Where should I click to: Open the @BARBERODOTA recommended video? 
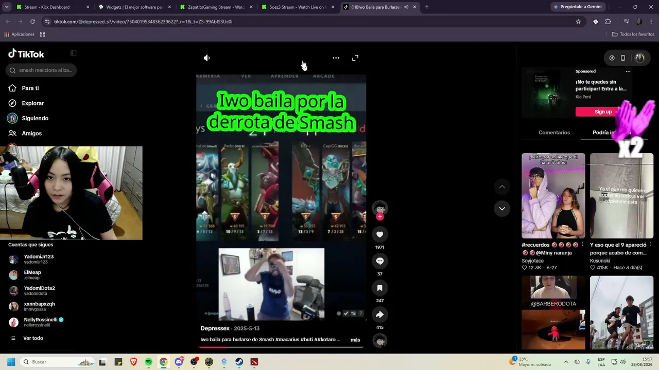(x=553, y=312)
